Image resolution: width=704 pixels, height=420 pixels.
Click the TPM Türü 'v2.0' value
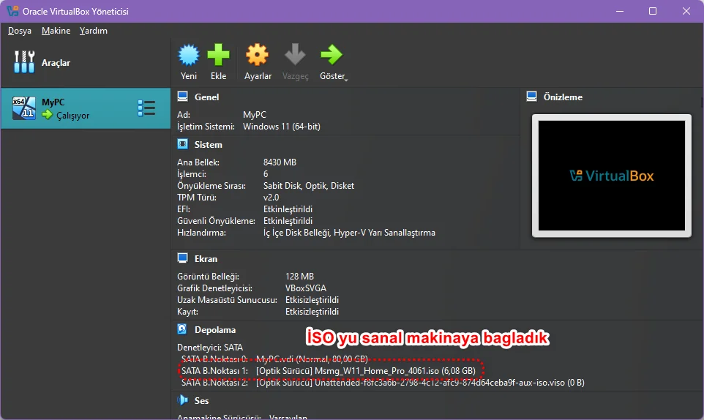pyautogui.click(x=271, y=198)
